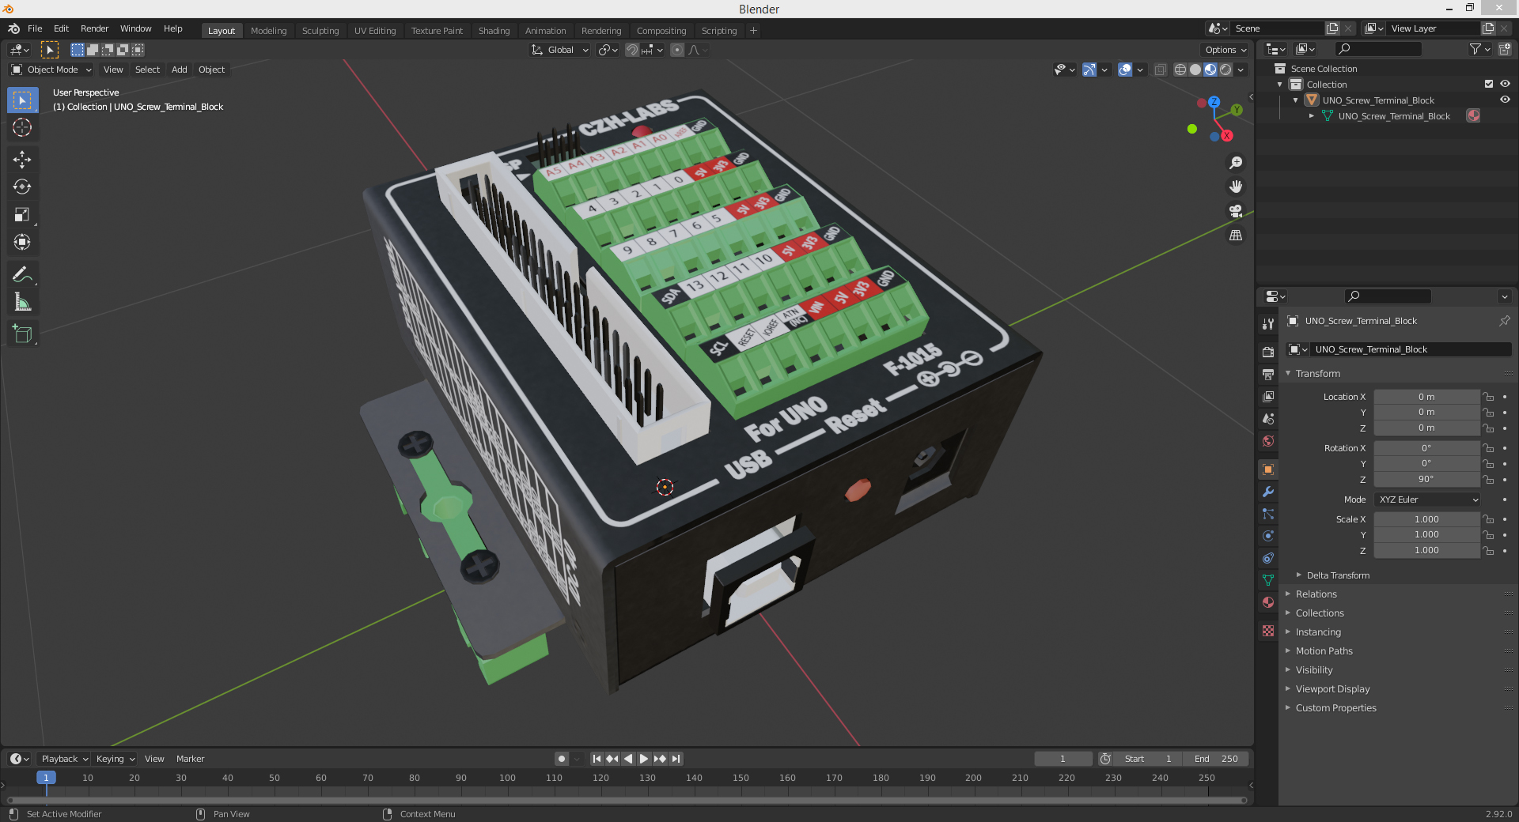1519x822 pixels.
Task: Select the Move tool
Action: pyautogui.click(x=22, y=160)
